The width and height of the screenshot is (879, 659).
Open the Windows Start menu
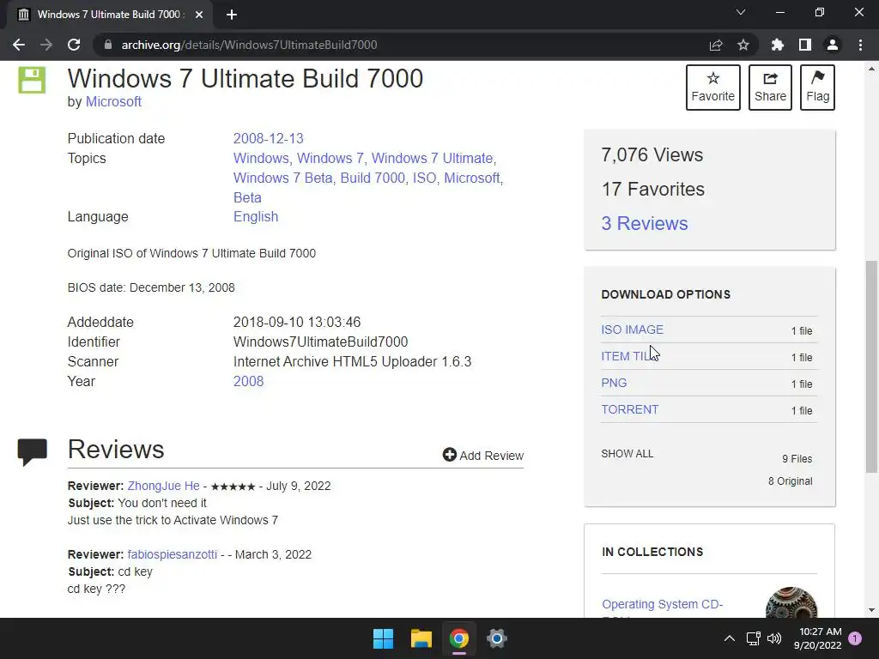pos(384,638)
